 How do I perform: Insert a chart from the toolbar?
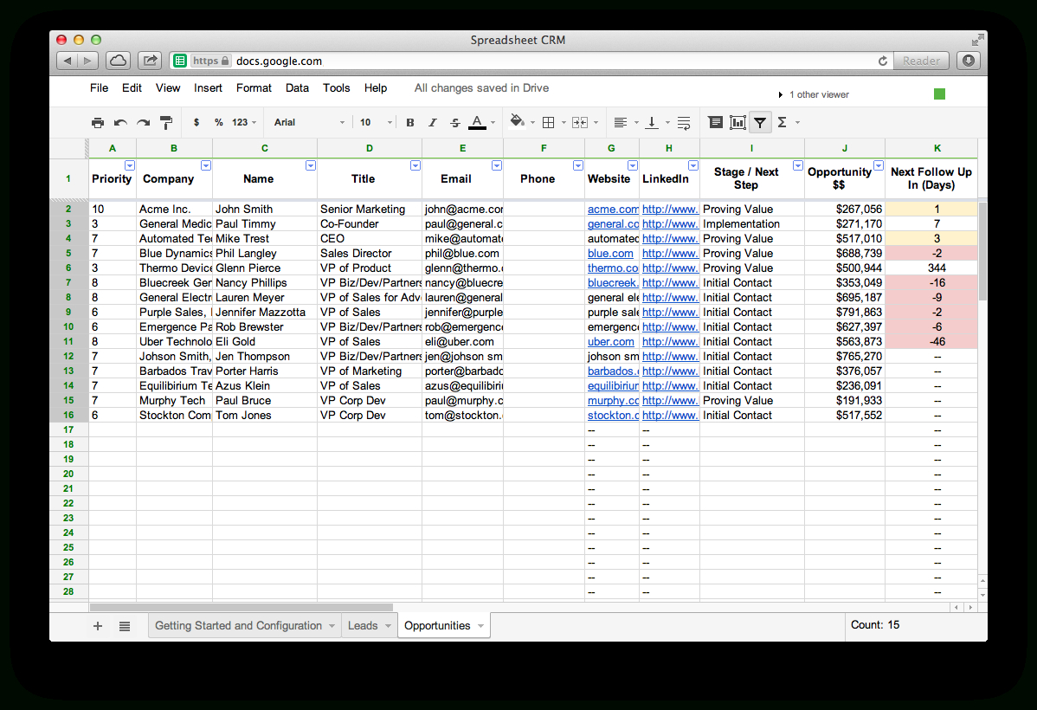click(737, 123)
